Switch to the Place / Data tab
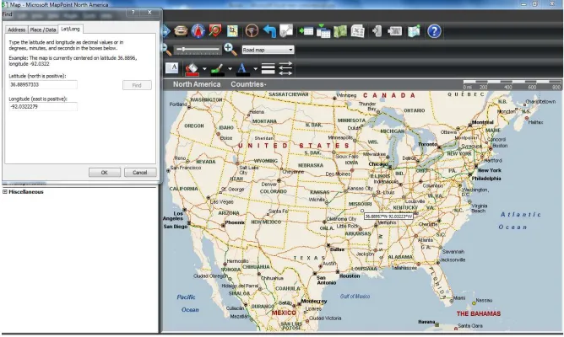564x337 pixels. coord(43,29)
